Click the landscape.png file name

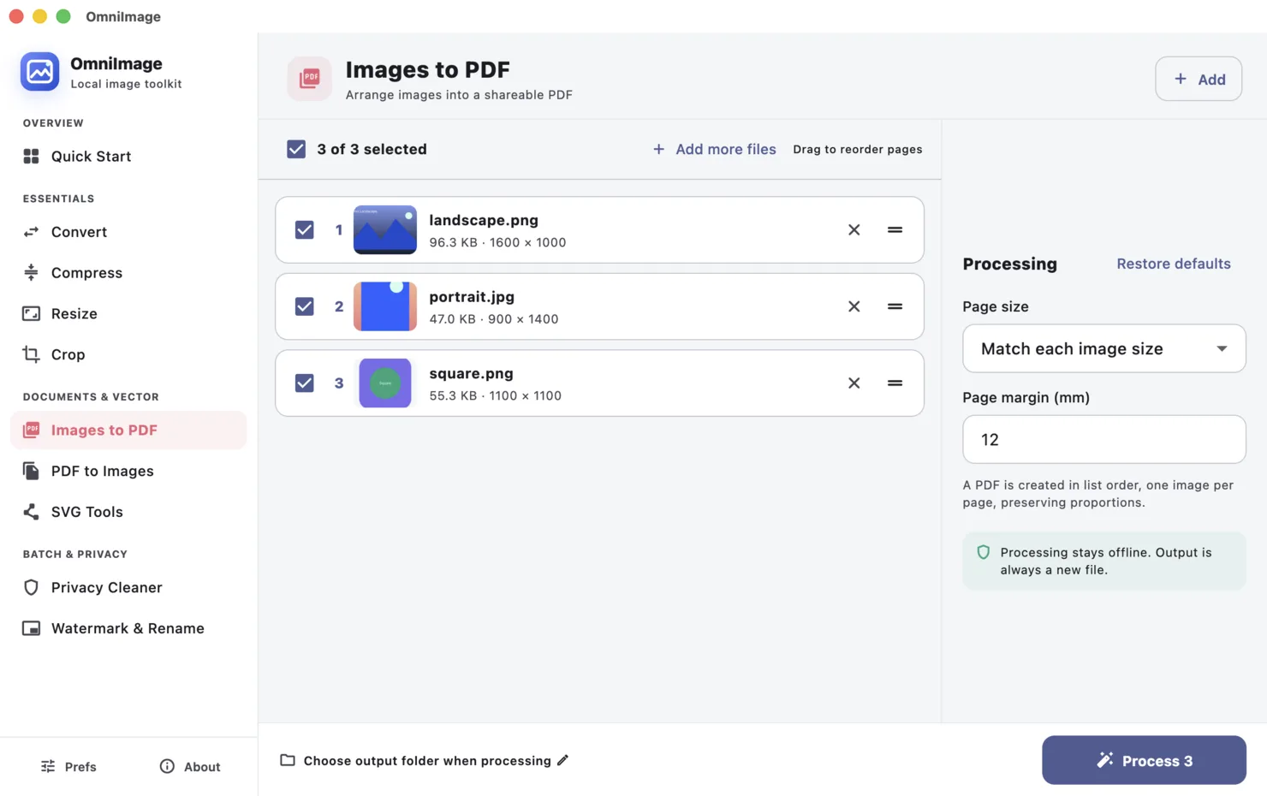click(484, 220)
